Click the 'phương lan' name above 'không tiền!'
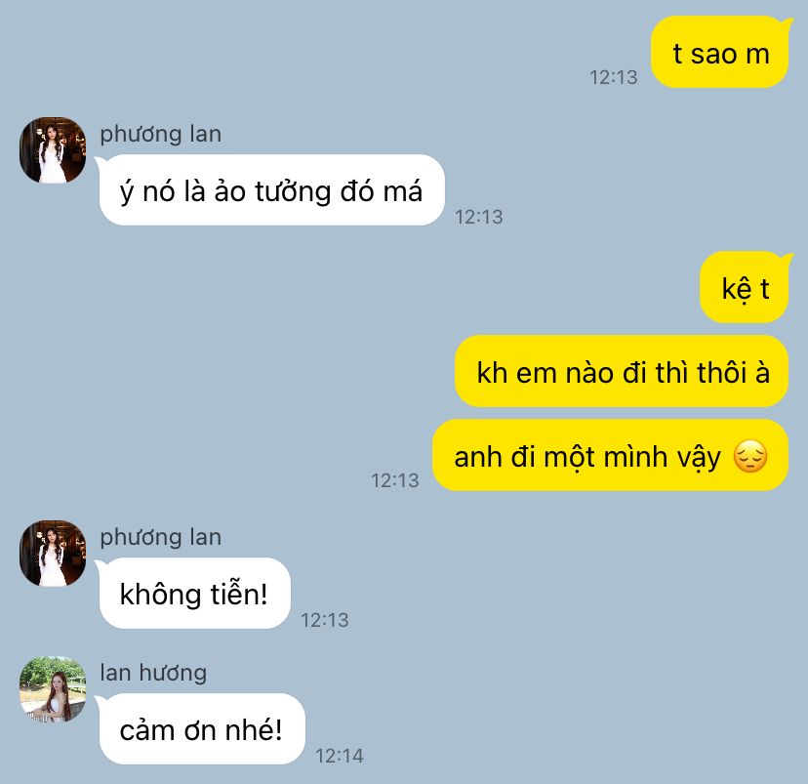Viewport: 808px width, 784px height. click(x=161, y=537)
